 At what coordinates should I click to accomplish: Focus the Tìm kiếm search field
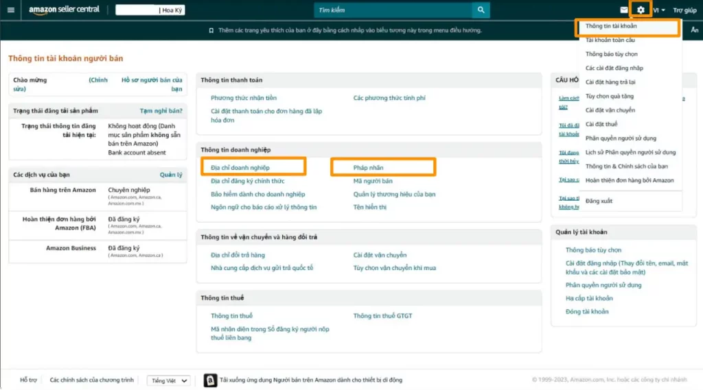pyautogui.click(x=393, y=10)
